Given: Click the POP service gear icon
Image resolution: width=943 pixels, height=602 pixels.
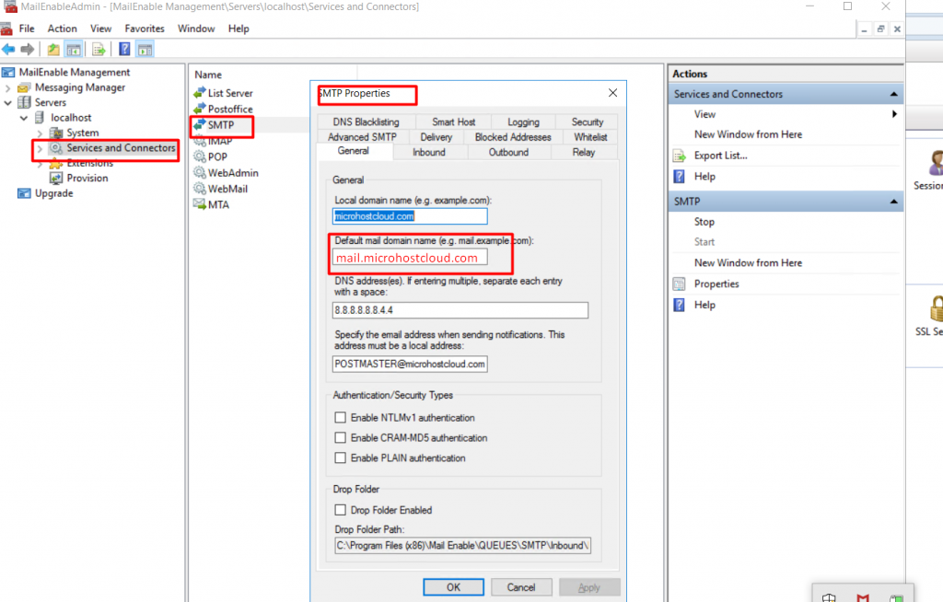Looking at the screenshot, I should [x=200, y=156].
